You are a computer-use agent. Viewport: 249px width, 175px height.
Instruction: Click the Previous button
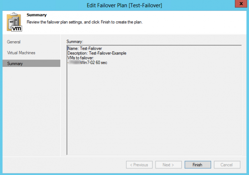tap(139, 165)
